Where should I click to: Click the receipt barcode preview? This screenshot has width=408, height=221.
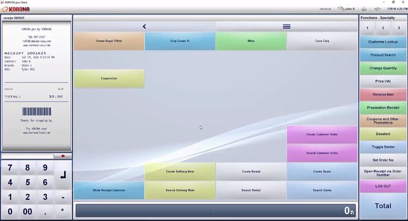point(36,111)
